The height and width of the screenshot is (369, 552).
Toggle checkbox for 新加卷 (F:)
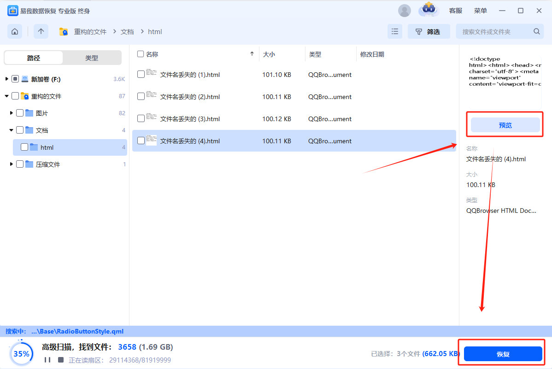pos(15,79)
